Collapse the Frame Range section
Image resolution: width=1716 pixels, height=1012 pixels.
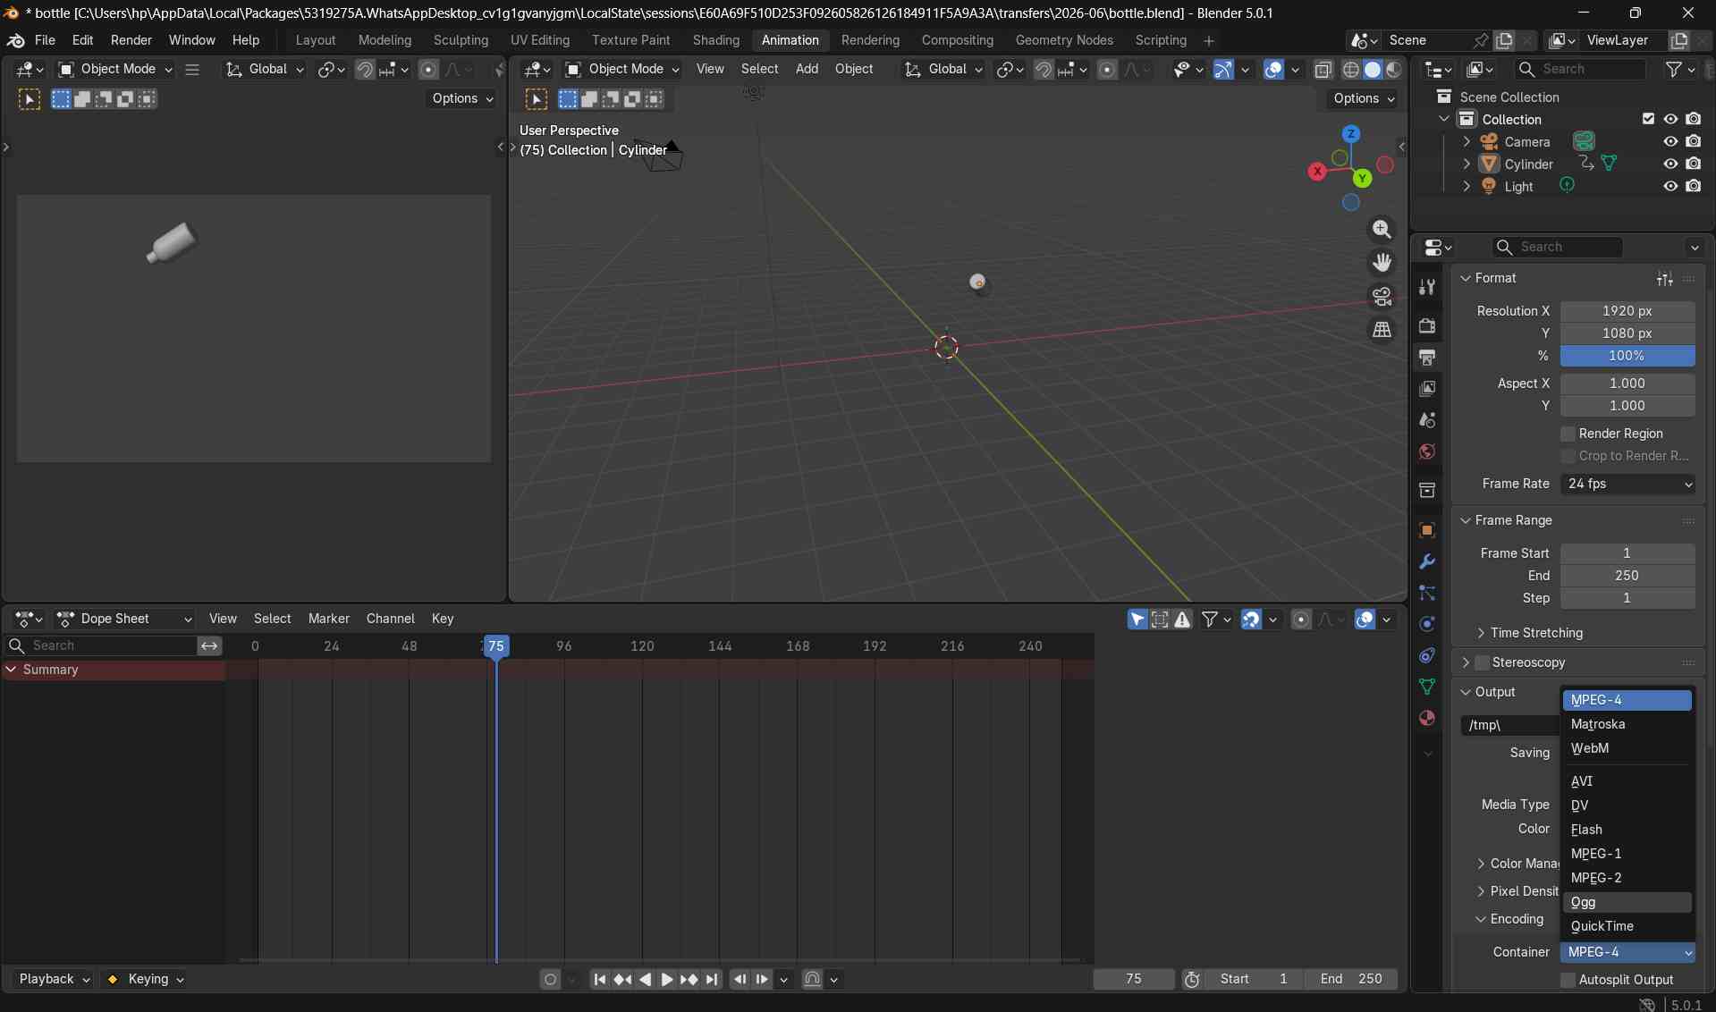[1467, 519]
